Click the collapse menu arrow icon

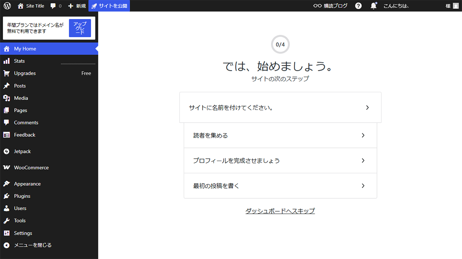(x=7, y=245)
